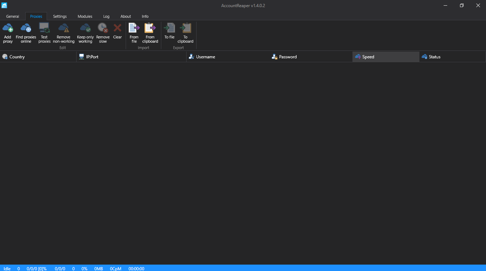Sort by the Status column header
Image resolution: width=486 pixels, height=271 pixels.
(x=453, y=57)
